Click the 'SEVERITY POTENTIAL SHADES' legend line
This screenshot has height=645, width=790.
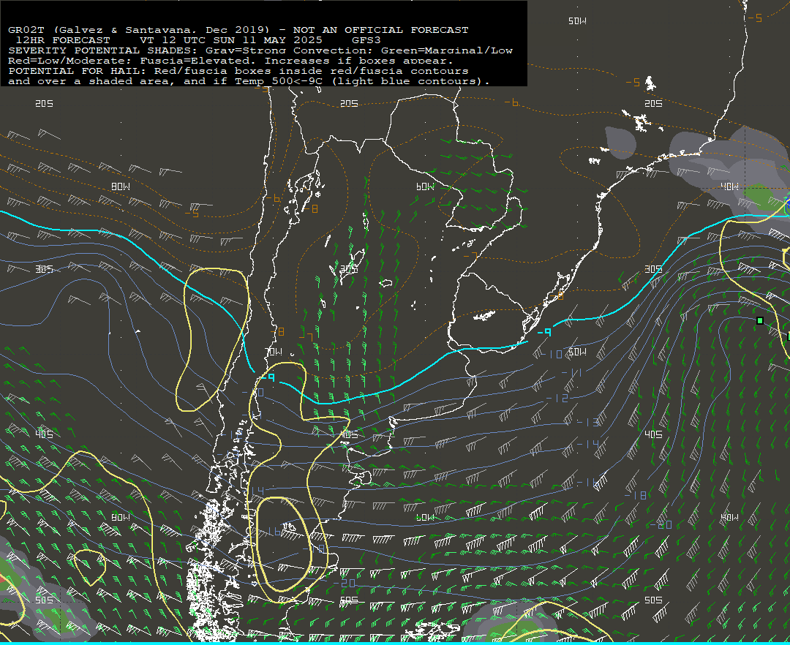[x=260, y=50]
